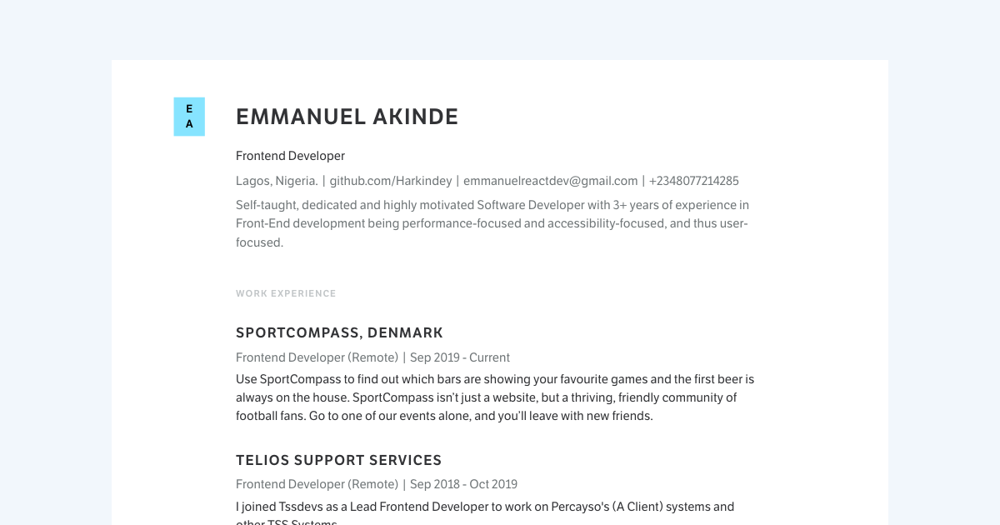This screenshot has height=525, width=1000.
Task: Click the Work Experience section label
Action: 286,293
